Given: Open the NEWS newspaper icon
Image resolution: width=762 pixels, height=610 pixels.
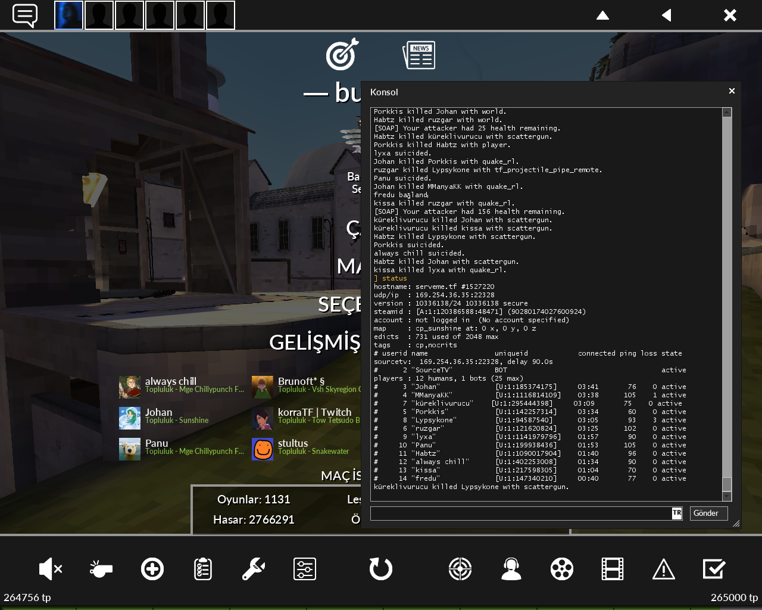Looking at the screenshot, I should 419,55.
